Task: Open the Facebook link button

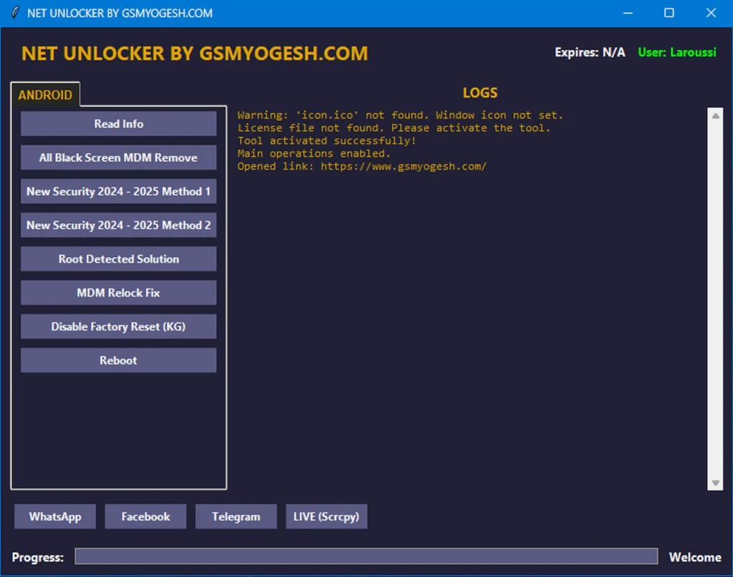Action: [x=145, y=516]
